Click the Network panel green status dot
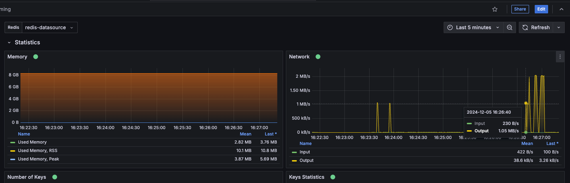Screen dimensions: 570x183 click(x=318, y=57)
